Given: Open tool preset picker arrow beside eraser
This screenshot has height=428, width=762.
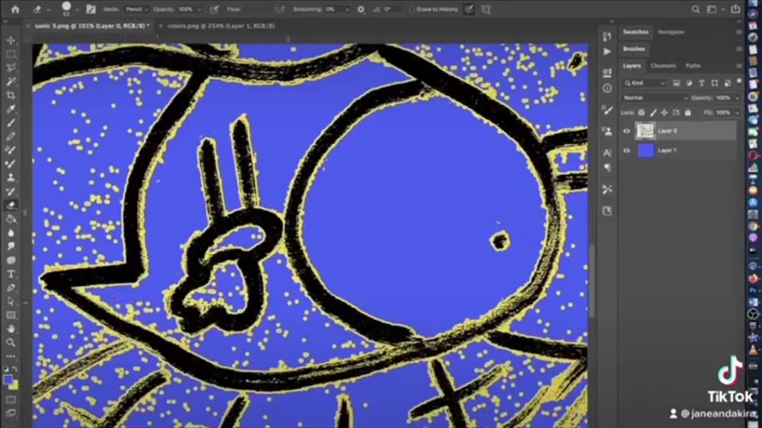Looking at the screenshot, I should pyautogui.click(x=48, y=10).
